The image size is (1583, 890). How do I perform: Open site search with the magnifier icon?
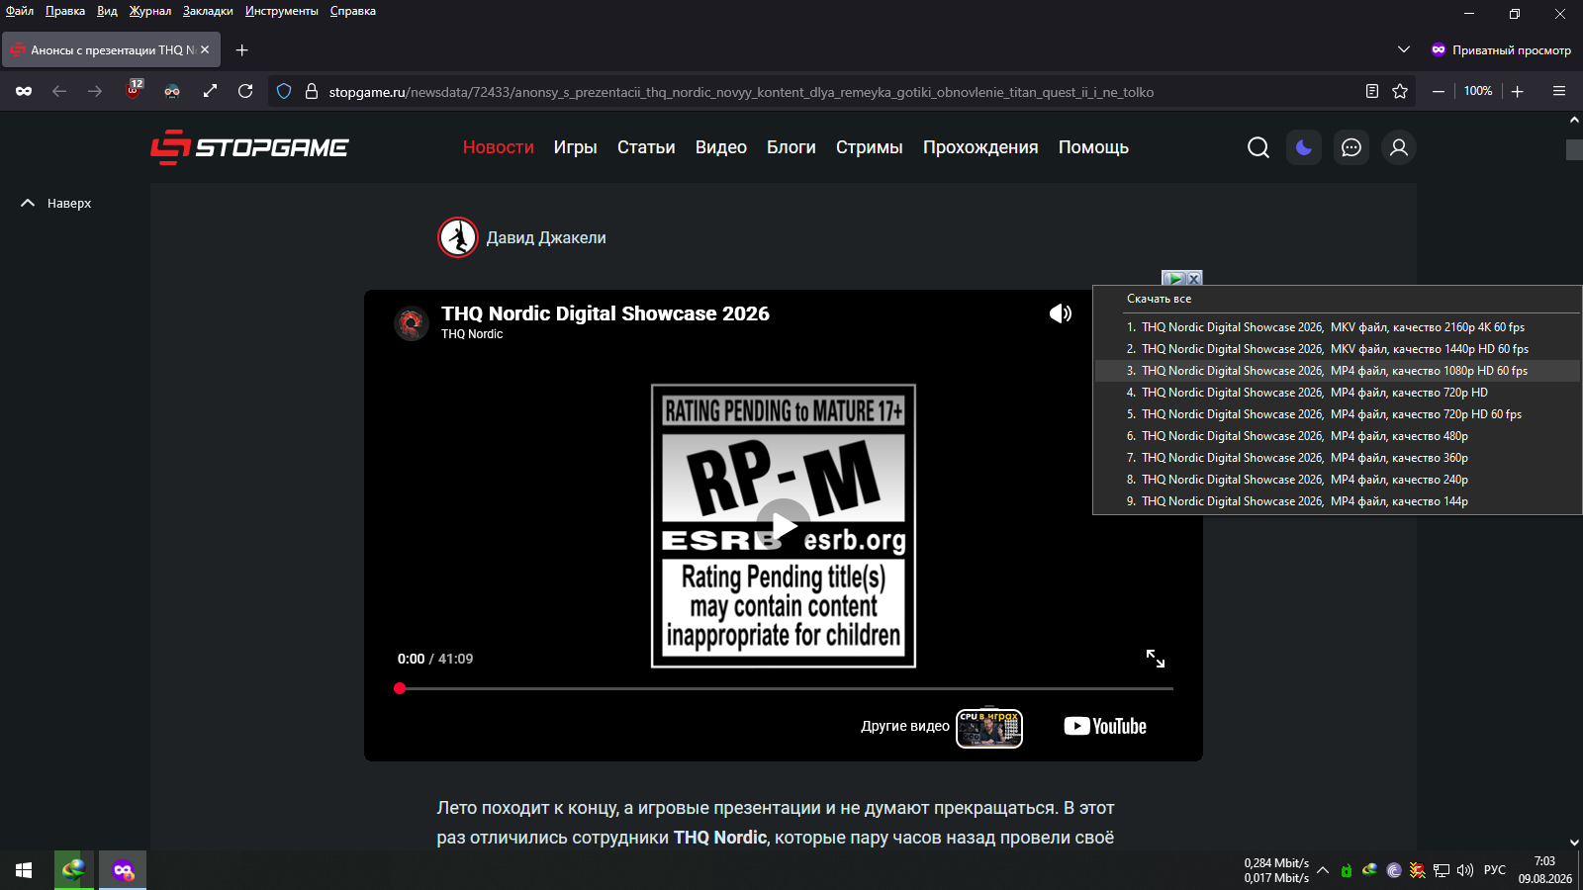click(1258, 147)
